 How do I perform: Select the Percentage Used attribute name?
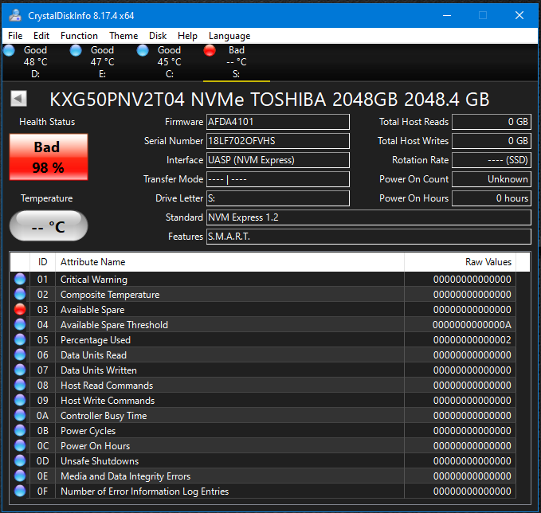[x=96, y=340]
